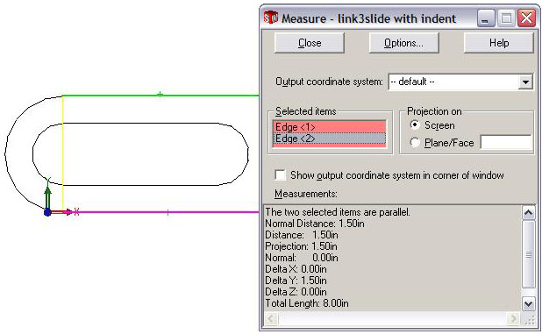Click the Help button
The image size is (542, 334).
pos(499,43)
